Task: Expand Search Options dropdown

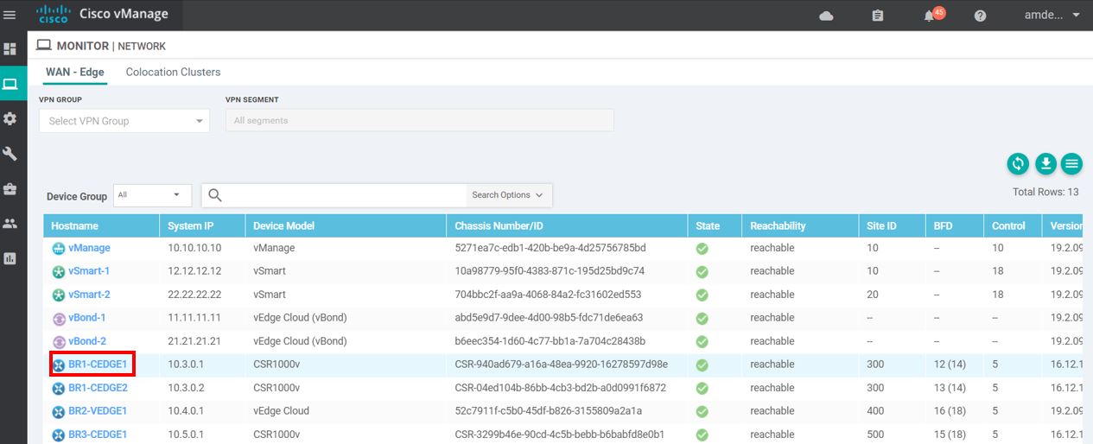Action: click(508, 195)
